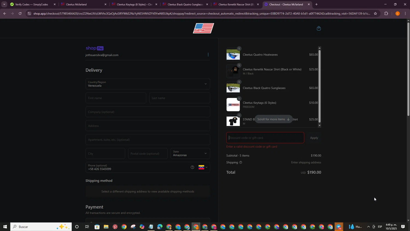Viewport: 410px width, 231px height.
Task: Close the Checkout tab
Action: [309, 4]
